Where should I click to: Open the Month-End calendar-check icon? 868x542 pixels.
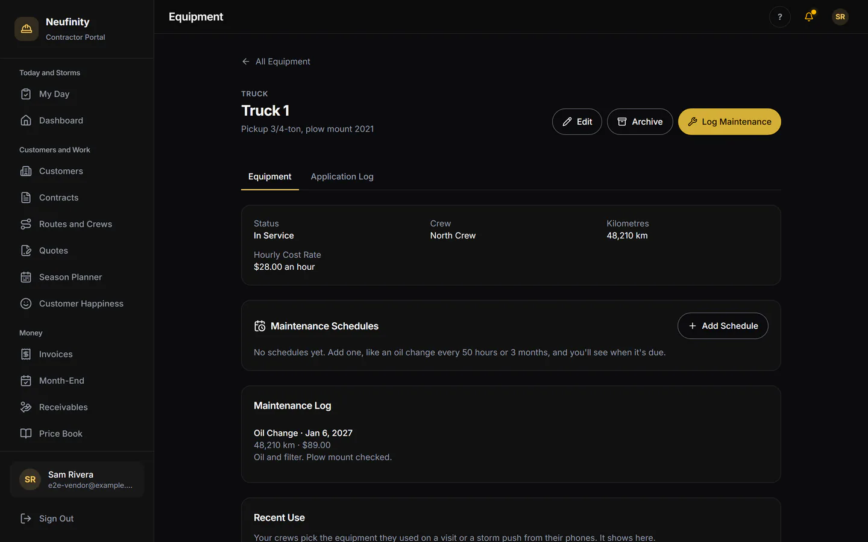[26, 381]
